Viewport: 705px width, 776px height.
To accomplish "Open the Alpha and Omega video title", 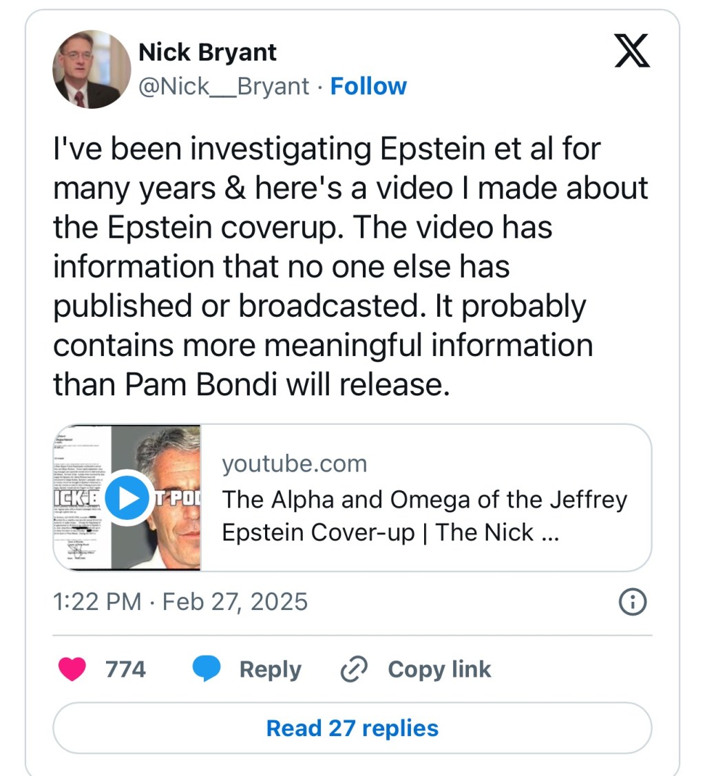I will [423, 515].
